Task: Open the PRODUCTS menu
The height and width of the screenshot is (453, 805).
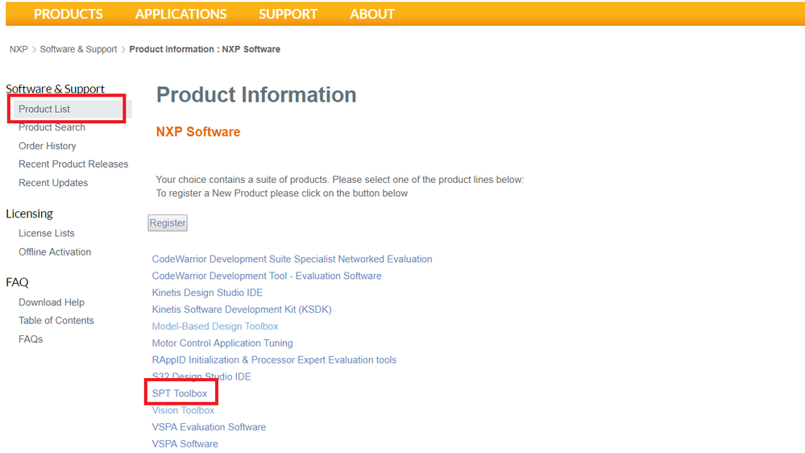Action: (x=68, y=14)
